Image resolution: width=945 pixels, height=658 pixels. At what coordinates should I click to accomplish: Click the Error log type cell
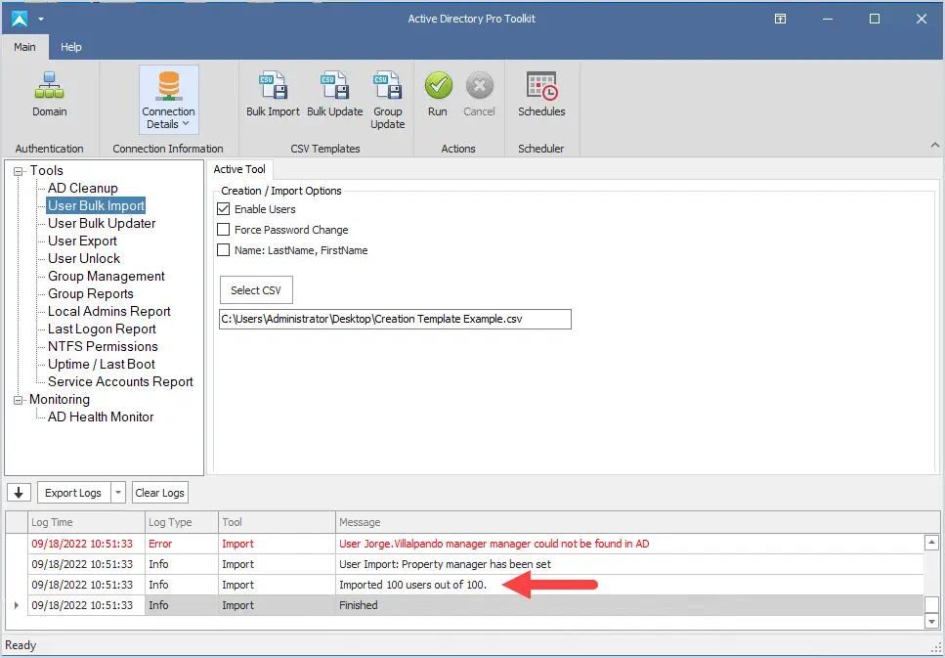182,544
